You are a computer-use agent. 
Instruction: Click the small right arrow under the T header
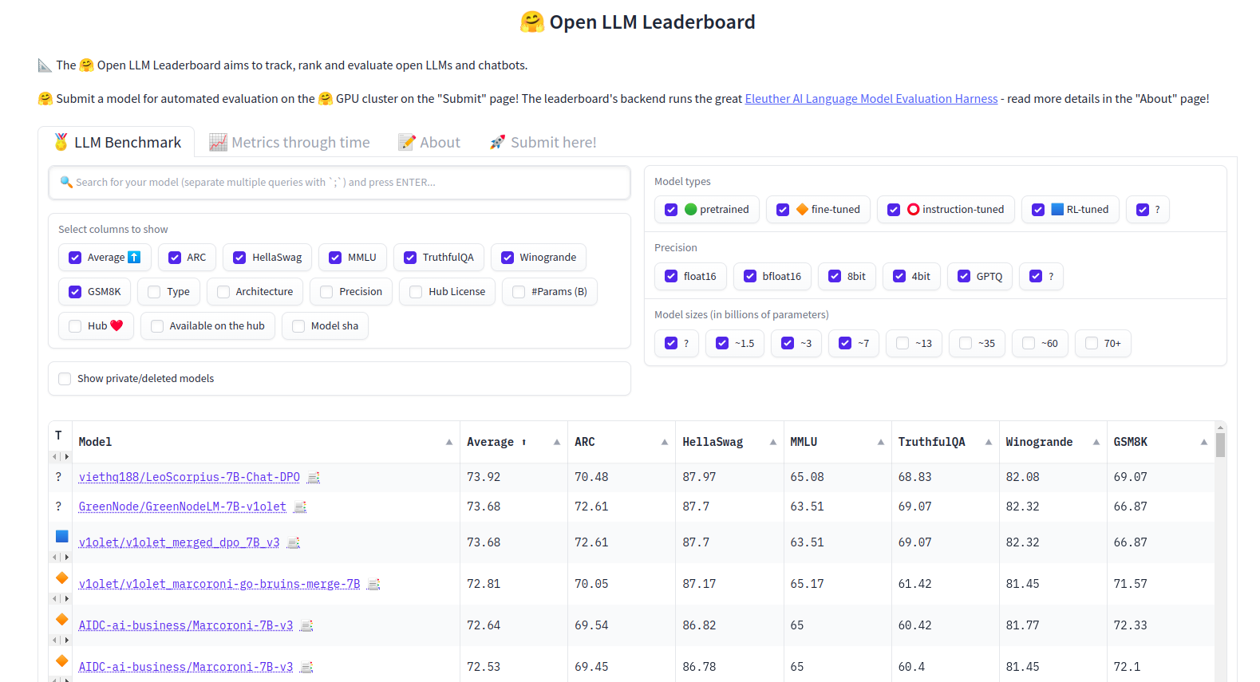[x=66, y=457]
